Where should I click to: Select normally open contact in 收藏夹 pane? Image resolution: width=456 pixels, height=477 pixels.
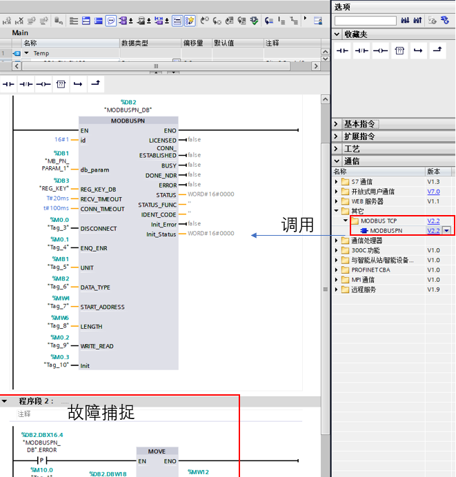(x=342, y=51)
